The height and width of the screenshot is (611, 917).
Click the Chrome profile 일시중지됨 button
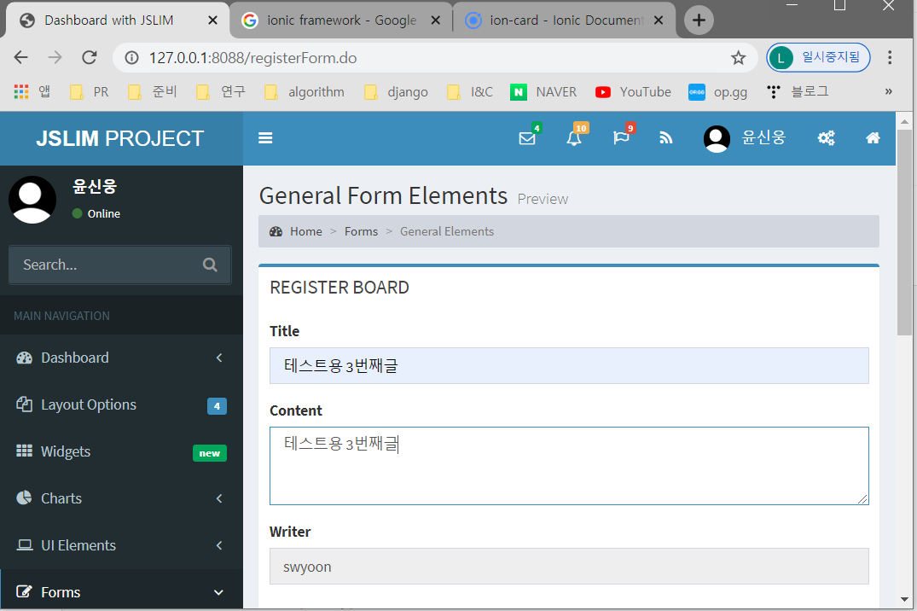pyautogui.click(x=818, y=57)
